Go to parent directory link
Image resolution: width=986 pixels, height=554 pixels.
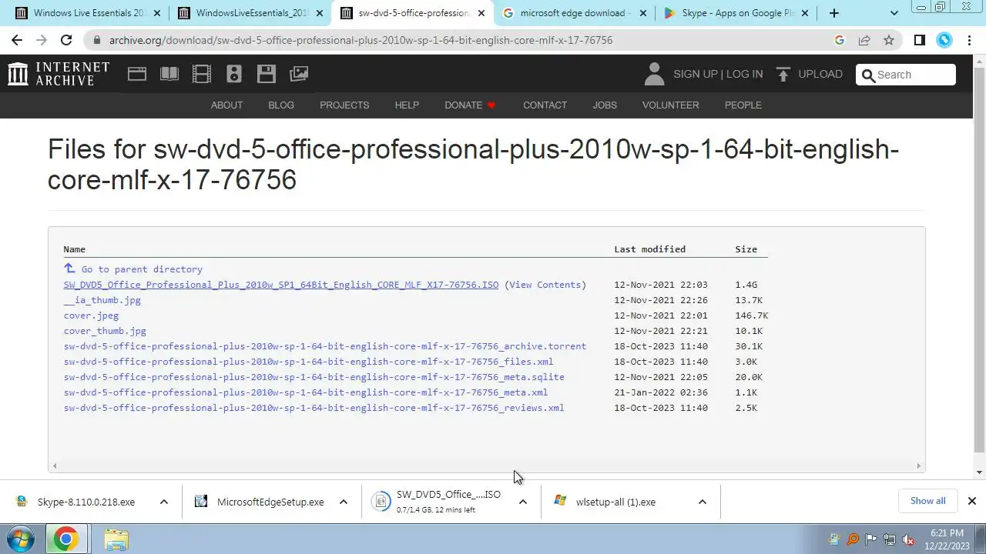coord(142,269)
